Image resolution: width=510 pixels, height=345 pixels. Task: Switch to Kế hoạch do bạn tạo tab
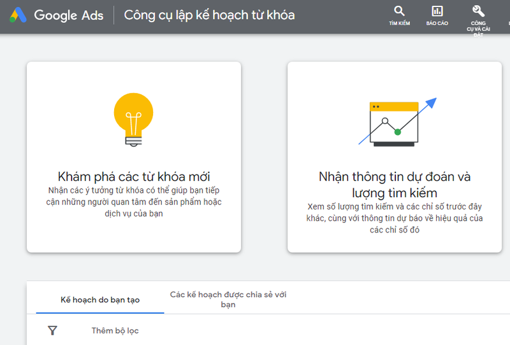100,300
